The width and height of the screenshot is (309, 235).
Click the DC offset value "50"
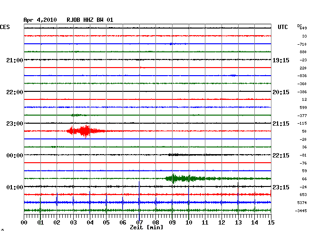304,131
